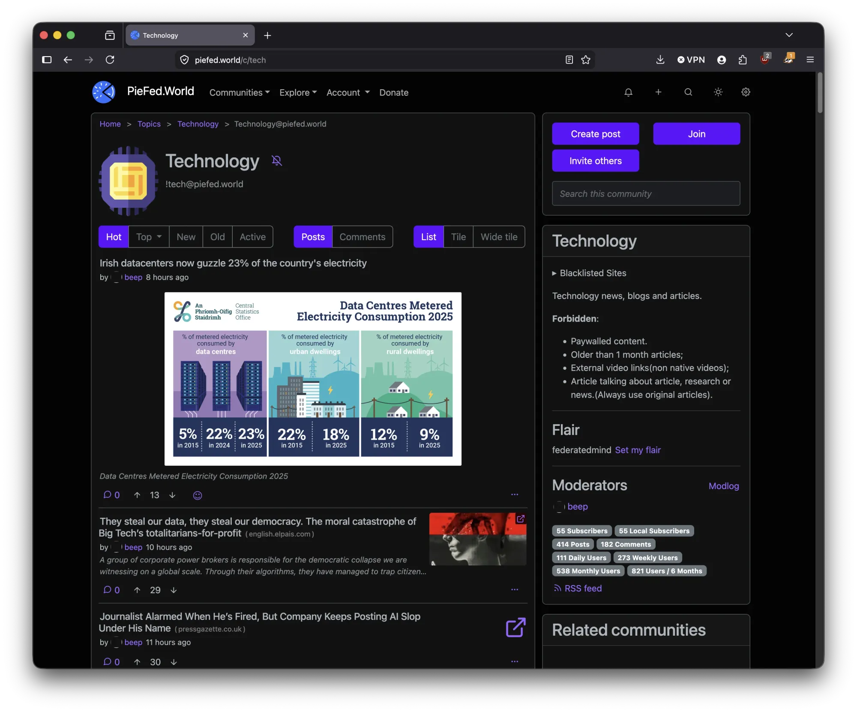Image resolution: width=857 pixels, height=712 pixels.
Task: Click the page vertical scrollbar
Action: (820, 93)
